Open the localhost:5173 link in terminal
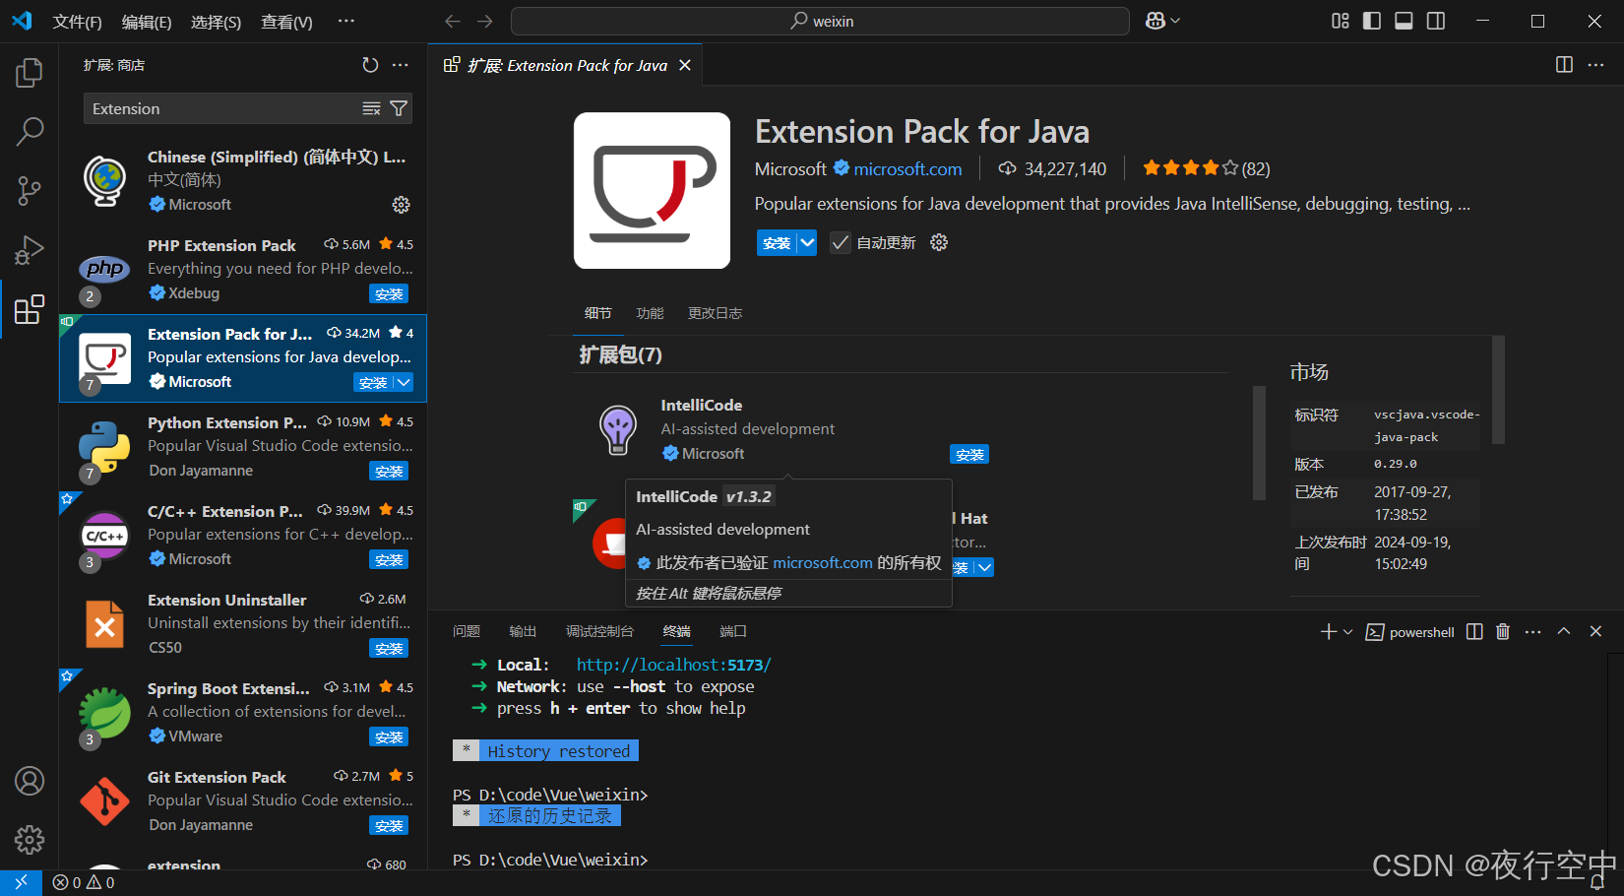 (x=674, y=665)
